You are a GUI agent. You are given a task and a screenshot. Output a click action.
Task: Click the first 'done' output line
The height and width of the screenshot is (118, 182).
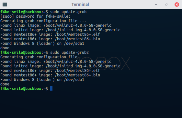(x=5, y=48)
